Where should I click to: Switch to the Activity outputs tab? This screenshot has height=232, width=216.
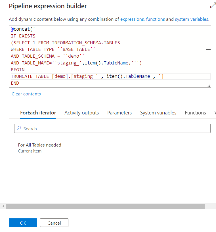click(x=81, y=113)
